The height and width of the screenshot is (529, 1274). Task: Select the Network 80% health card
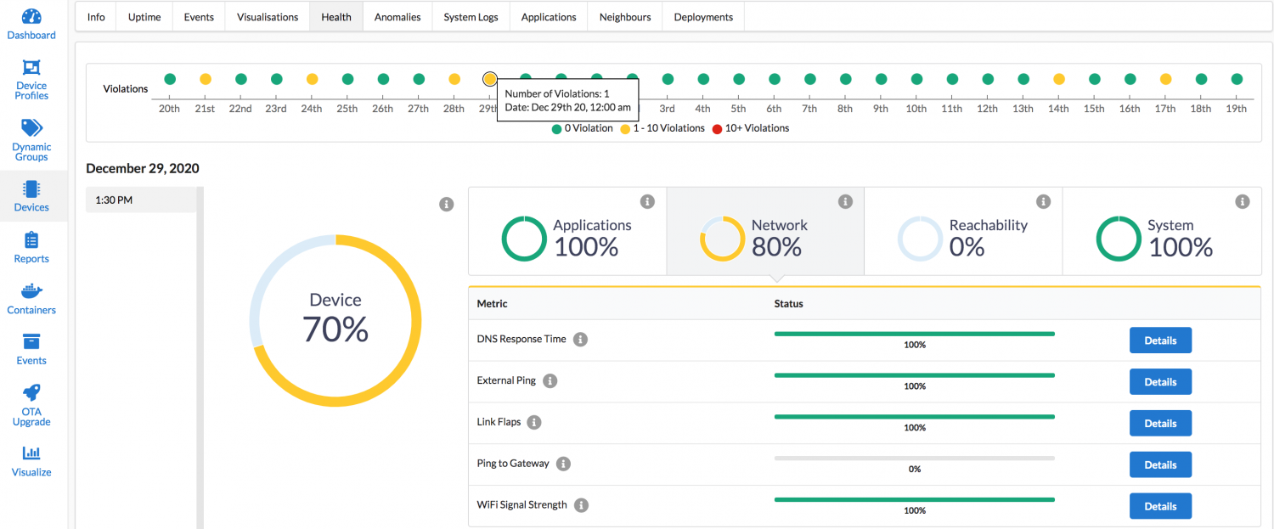[x=765, y=231]
